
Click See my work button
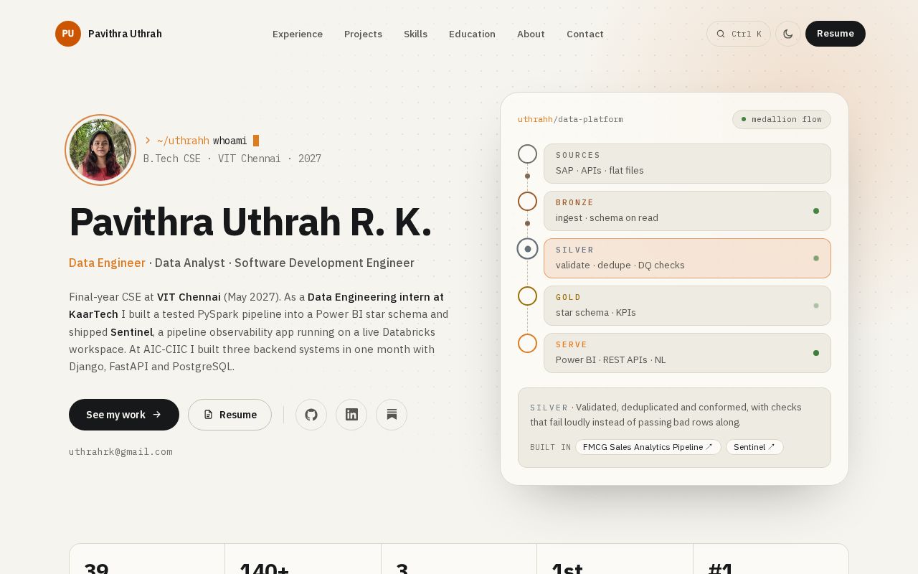[124, 415]
